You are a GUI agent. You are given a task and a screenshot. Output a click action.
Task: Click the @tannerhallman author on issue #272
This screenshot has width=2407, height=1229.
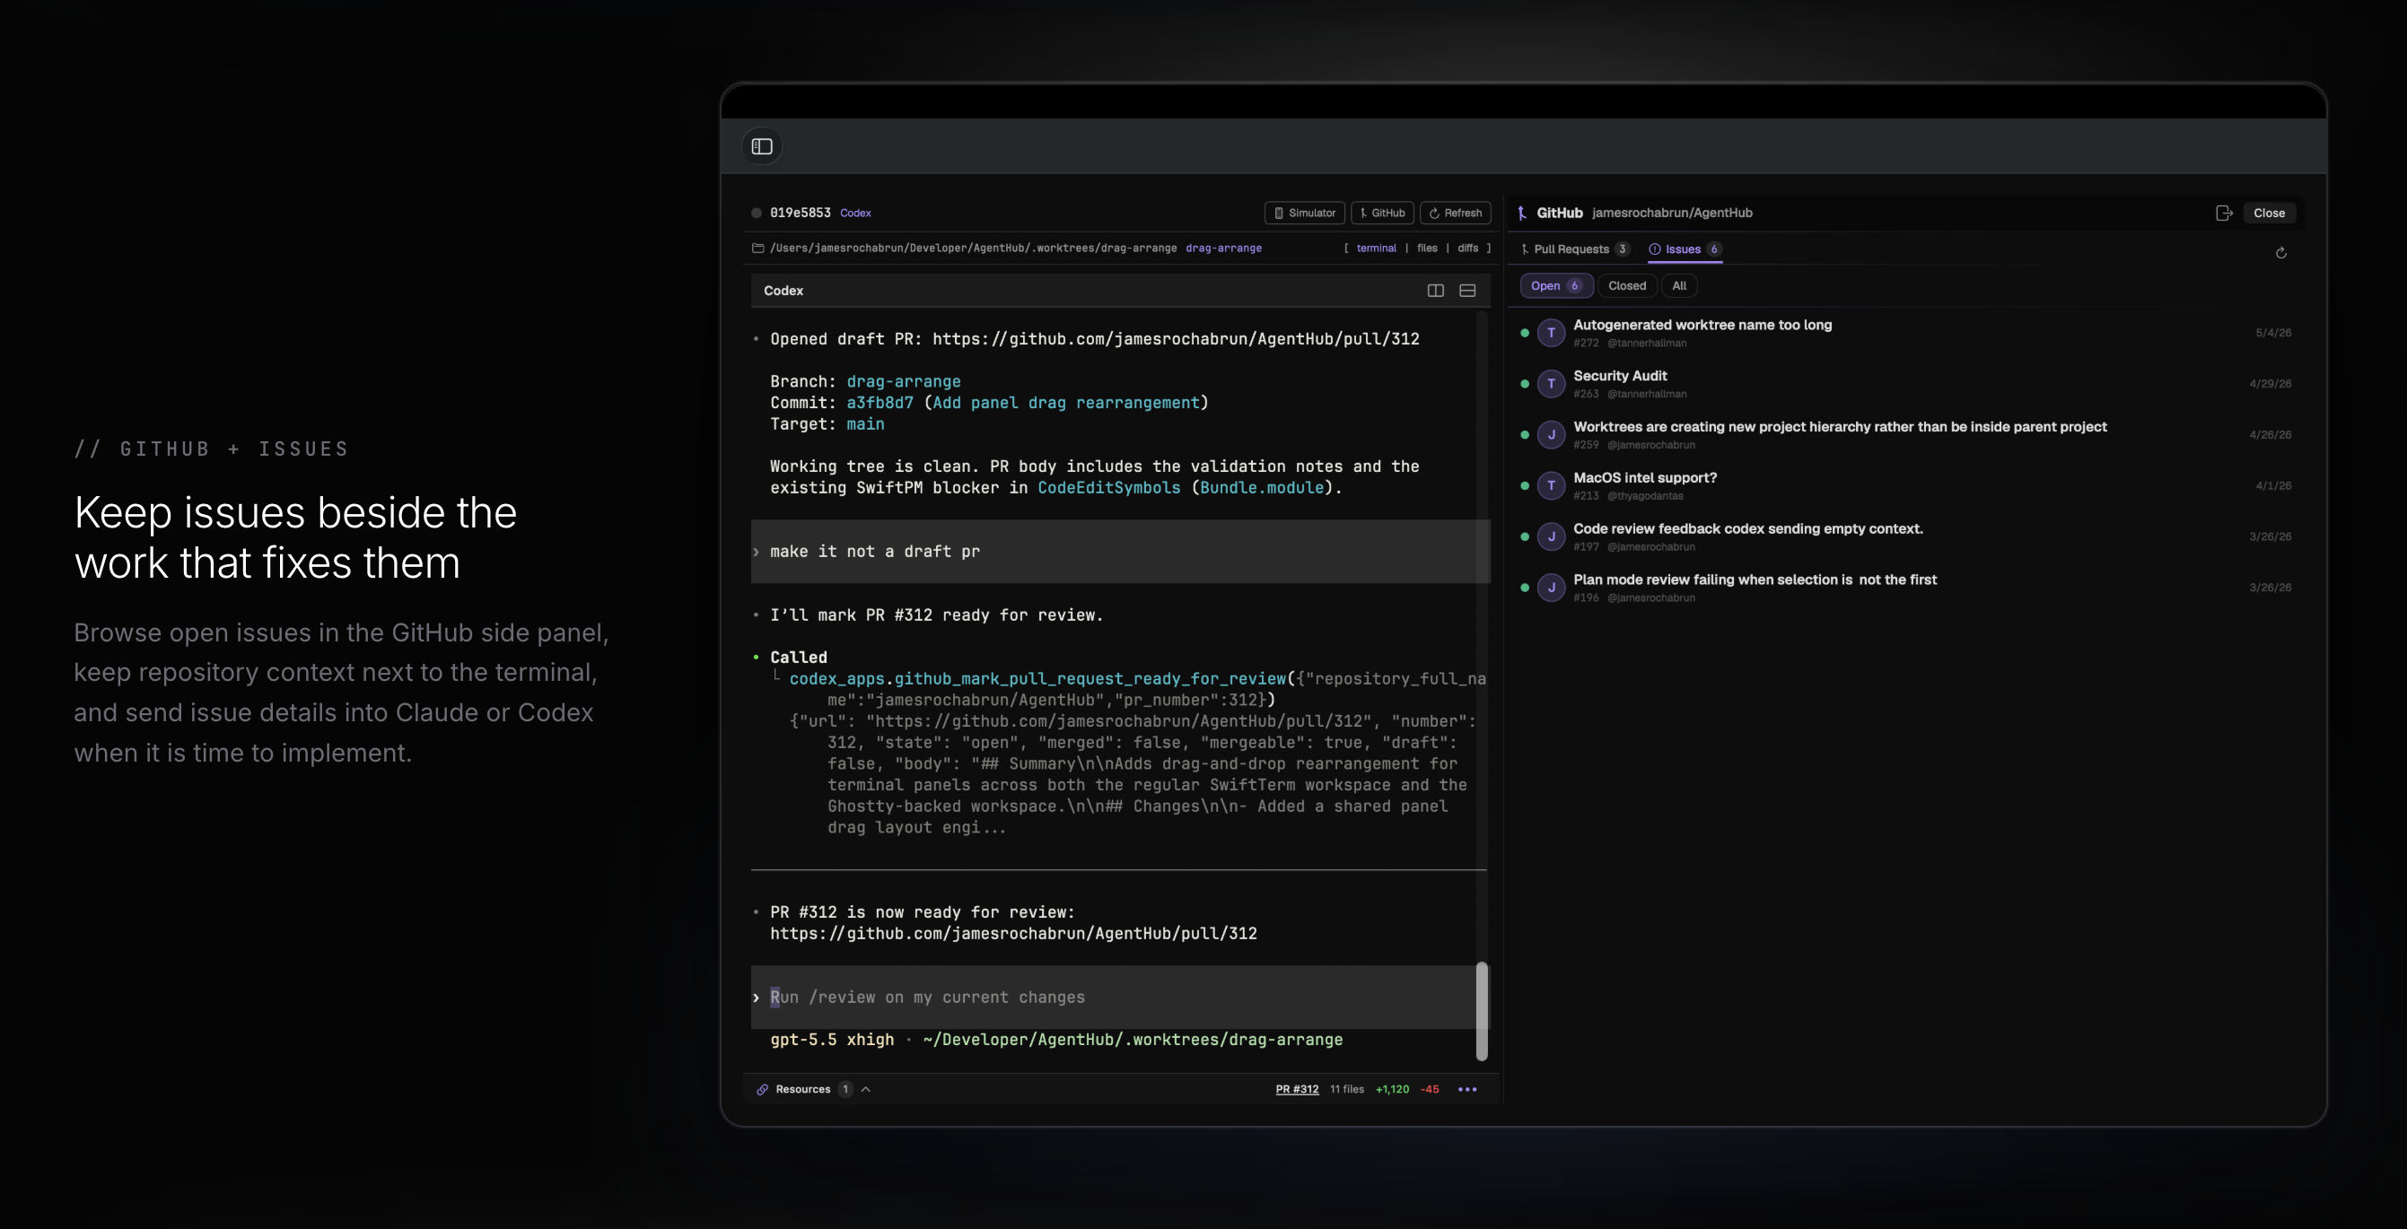tap(1647, 344)
